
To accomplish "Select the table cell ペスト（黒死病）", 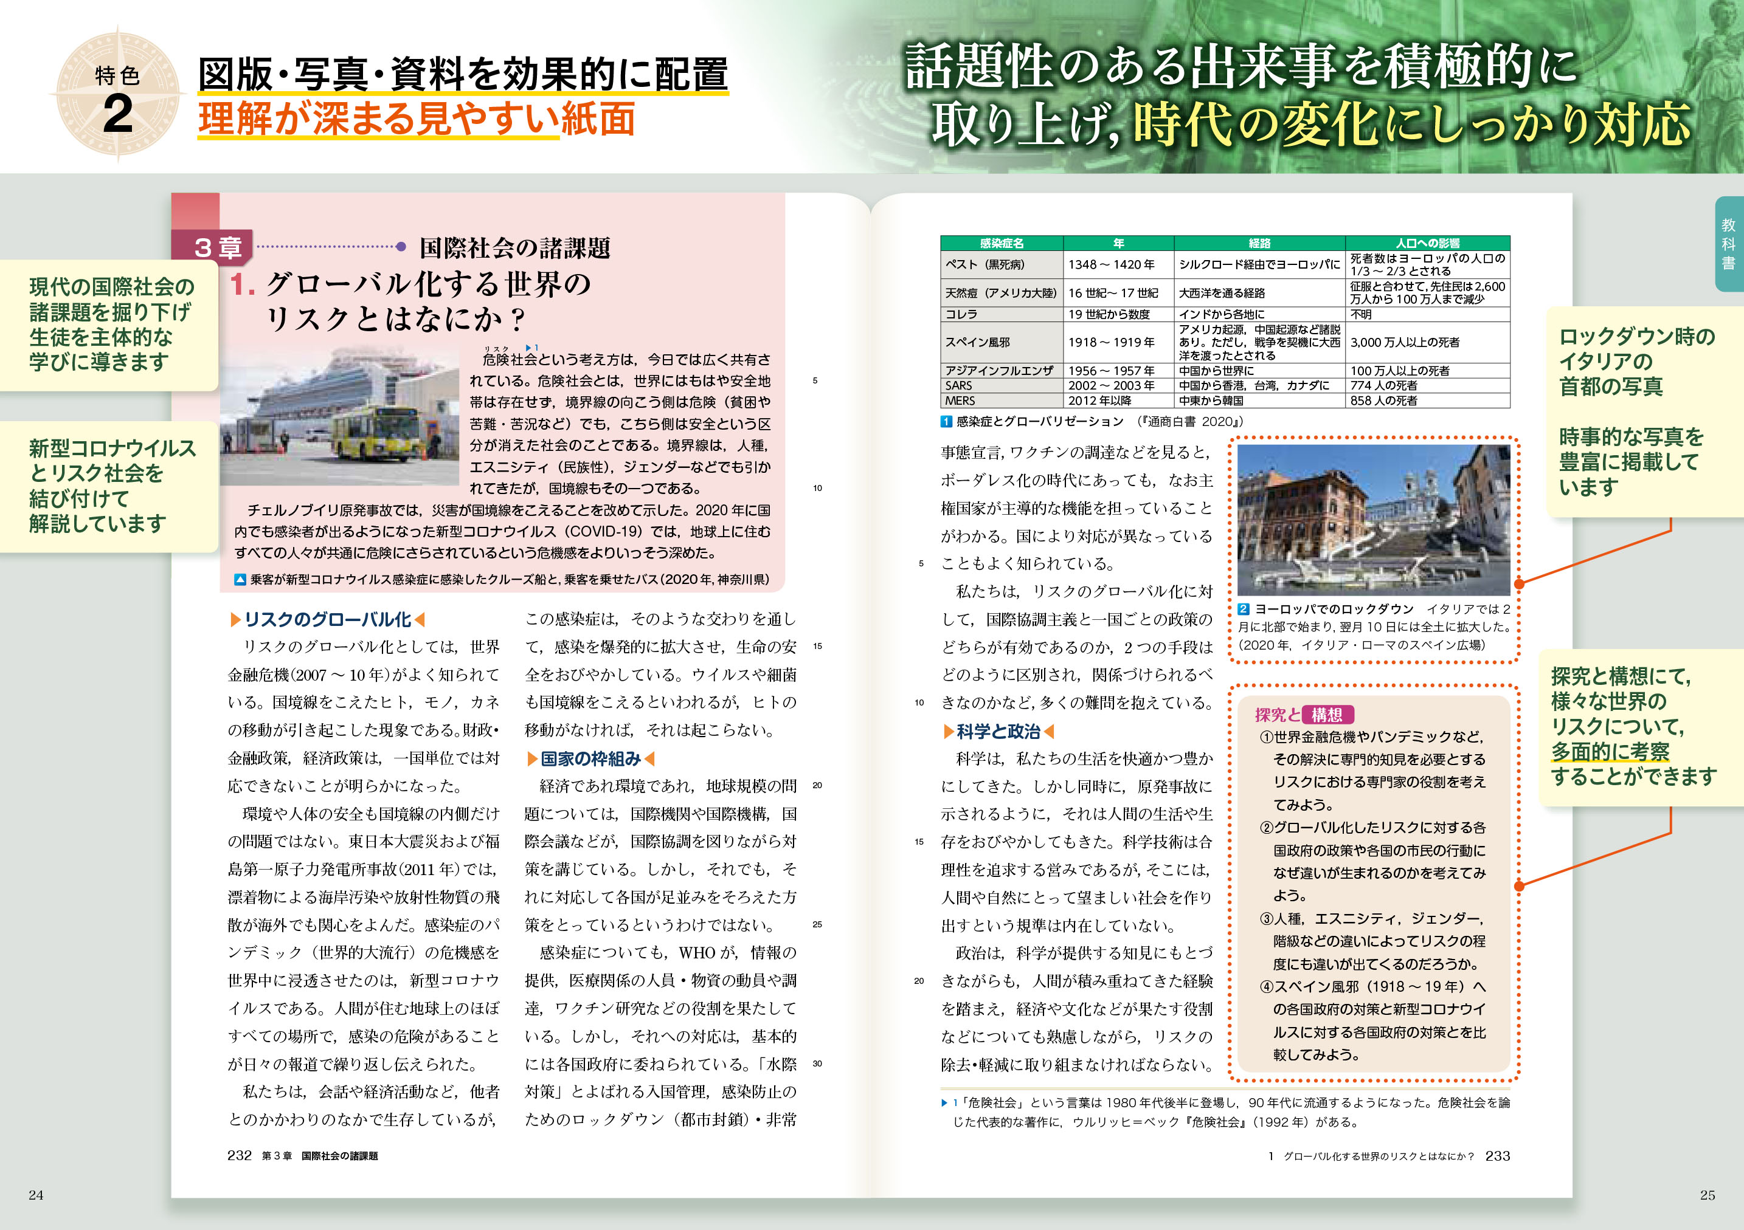I will (1002, 264).
